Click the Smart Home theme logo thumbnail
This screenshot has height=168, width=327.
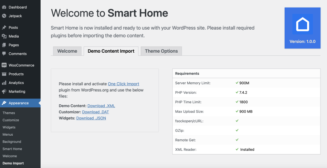pos(303,24)
